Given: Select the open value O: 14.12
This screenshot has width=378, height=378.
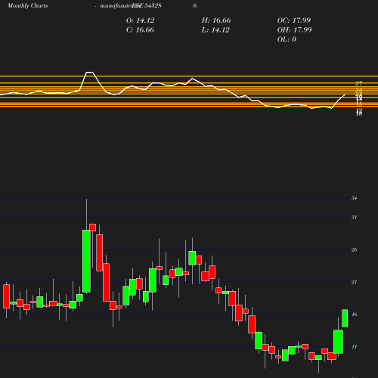Looking at the screenshot, I should click(x=140, y=20).
